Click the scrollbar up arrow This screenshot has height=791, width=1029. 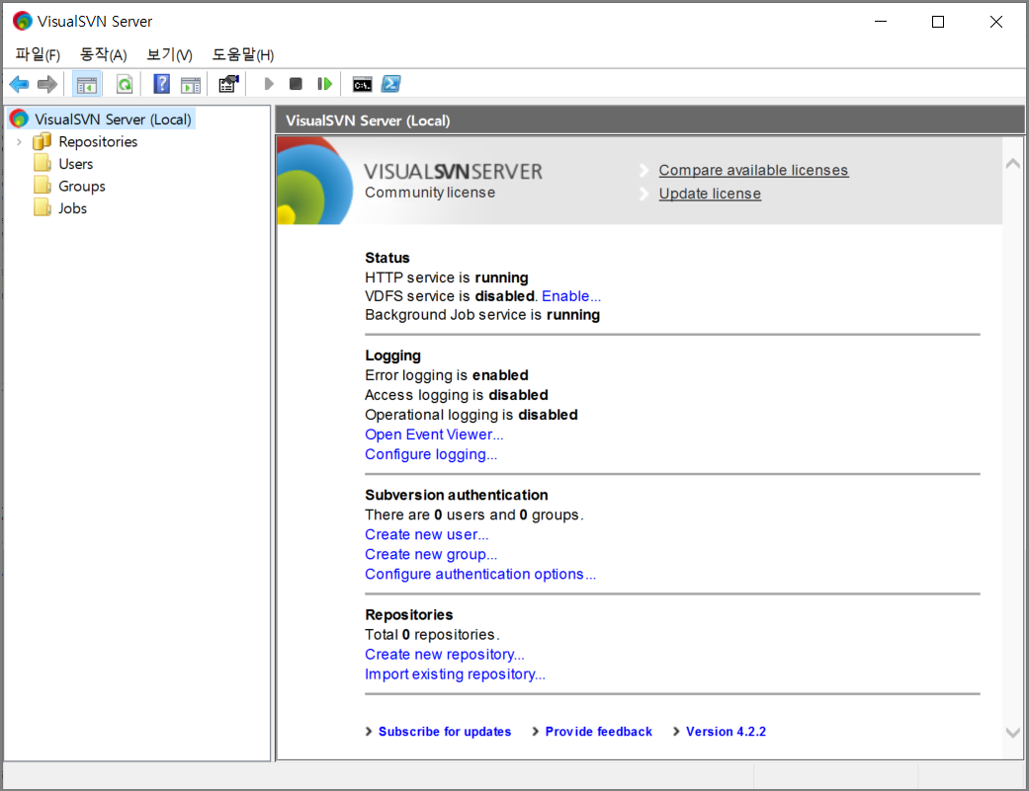tap(1012, 163)
